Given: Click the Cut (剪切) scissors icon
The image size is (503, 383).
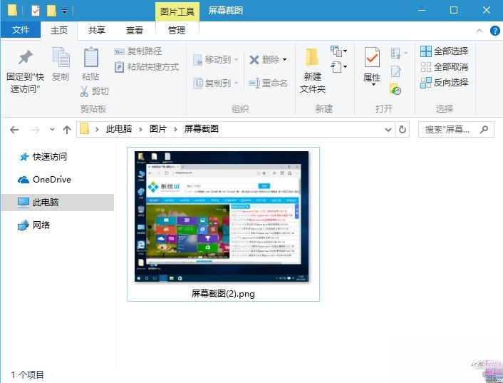Looking at the screenshot, I should pos(84,91).
